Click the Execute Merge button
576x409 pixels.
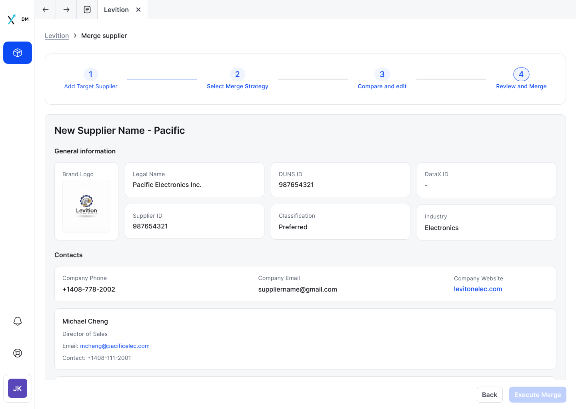(538, 395)
